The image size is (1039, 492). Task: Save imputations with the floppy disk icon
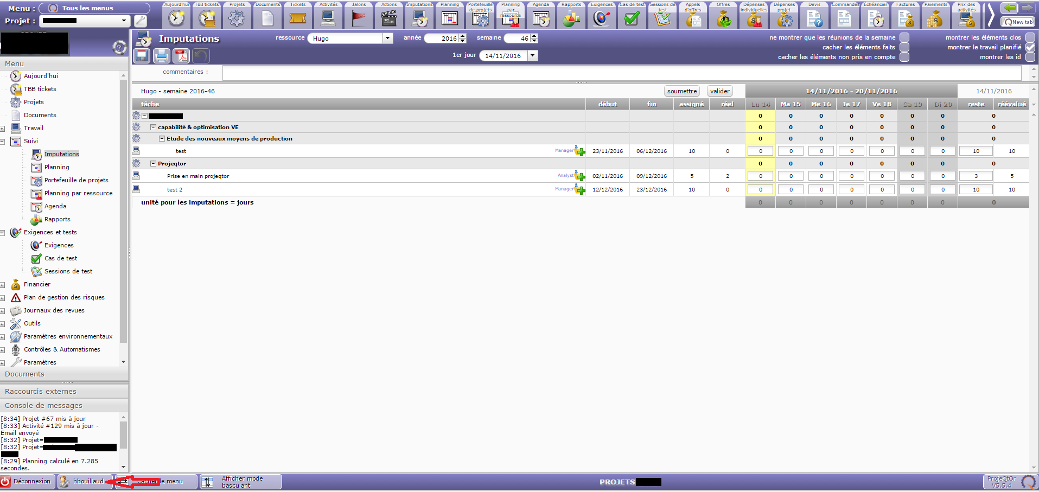pyautogui.click(x=142, y=56)
